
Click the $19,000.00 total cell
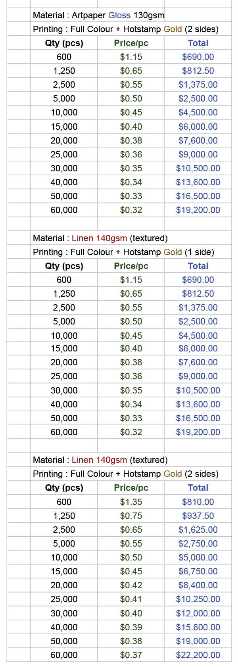pos(198,641)
